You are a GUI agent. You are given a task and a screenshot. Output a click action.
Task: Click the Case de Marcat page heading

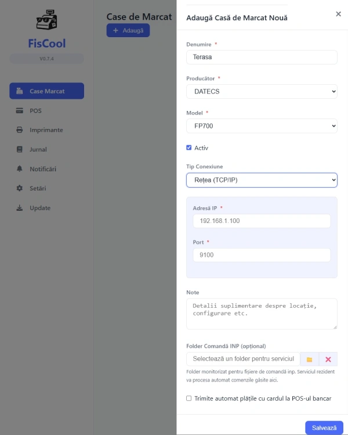[x=139, y=17]
